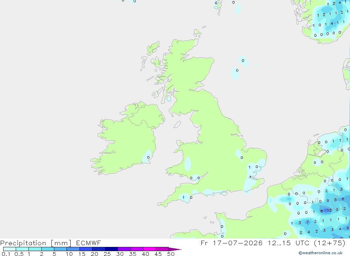Viewport: 350px width, 256px height.
Task: Click the legend label "0.1"
Action: coord(6,254)
